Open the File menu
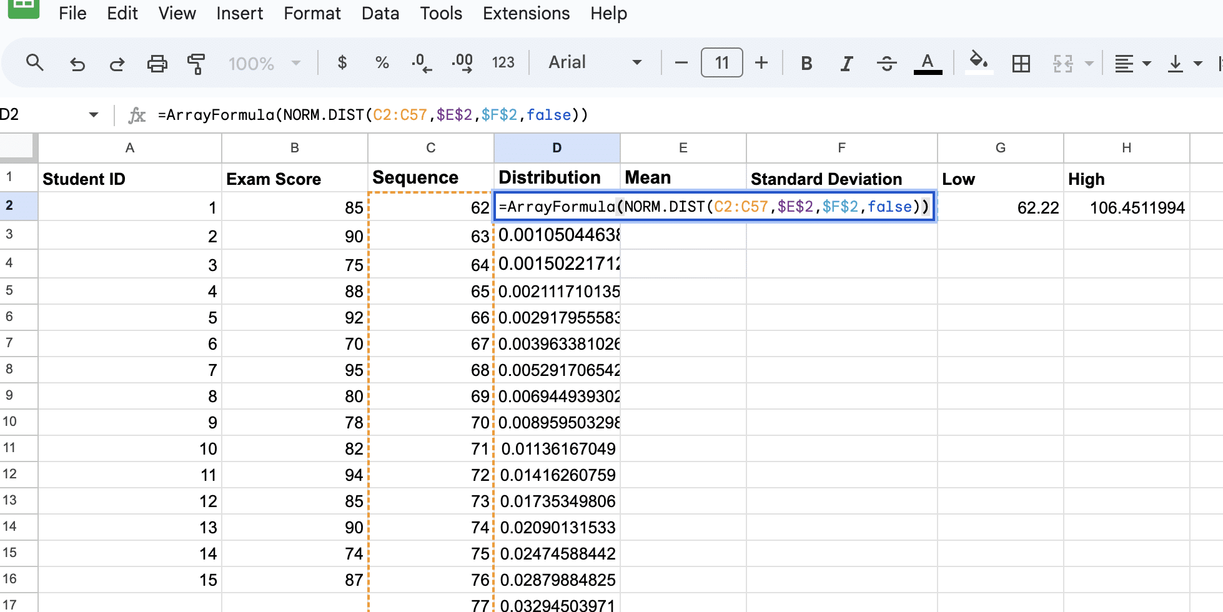The height and width of the screenshot is (612, 1223). (x=72, y=13)
